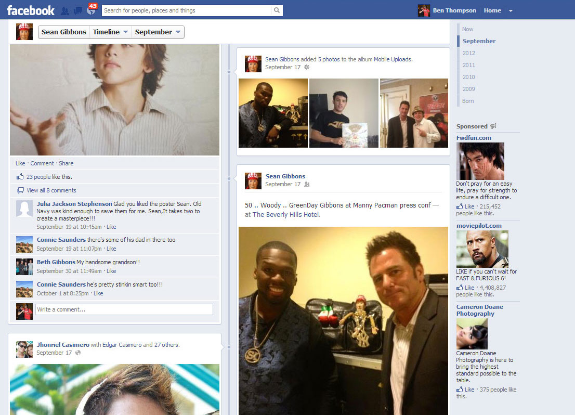
Task: Click in the search people field
Action: [x=186, y=10]
